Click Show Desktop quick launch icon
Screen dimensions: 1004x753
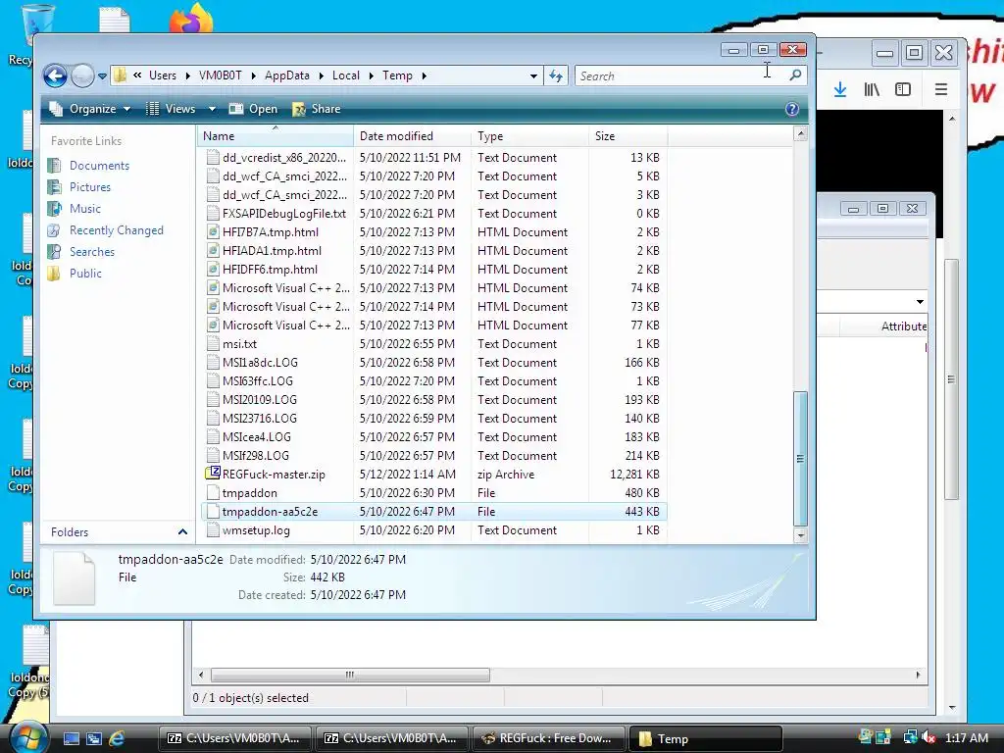point(71,738)
